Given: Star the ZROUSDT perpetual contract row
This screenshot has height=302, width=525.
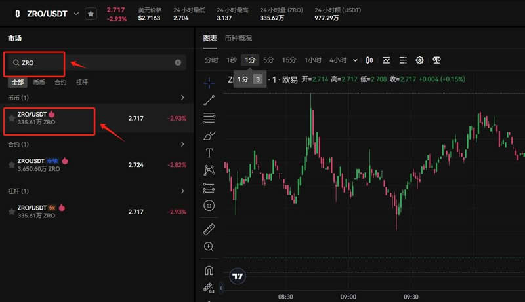Looking at the screenshot, I should click(x=11, y=165).
